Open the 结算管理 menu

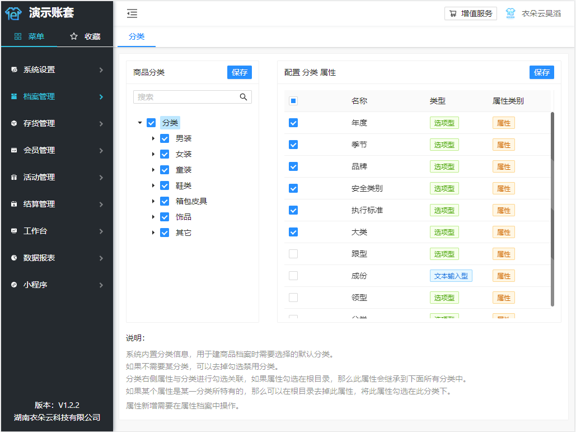point(57,204)
